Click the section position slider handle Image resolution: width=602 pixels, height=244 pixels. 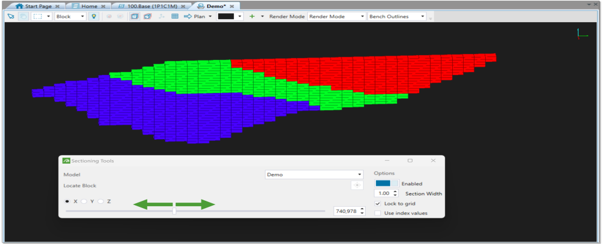pyautogui.click(x=174, y=211)
